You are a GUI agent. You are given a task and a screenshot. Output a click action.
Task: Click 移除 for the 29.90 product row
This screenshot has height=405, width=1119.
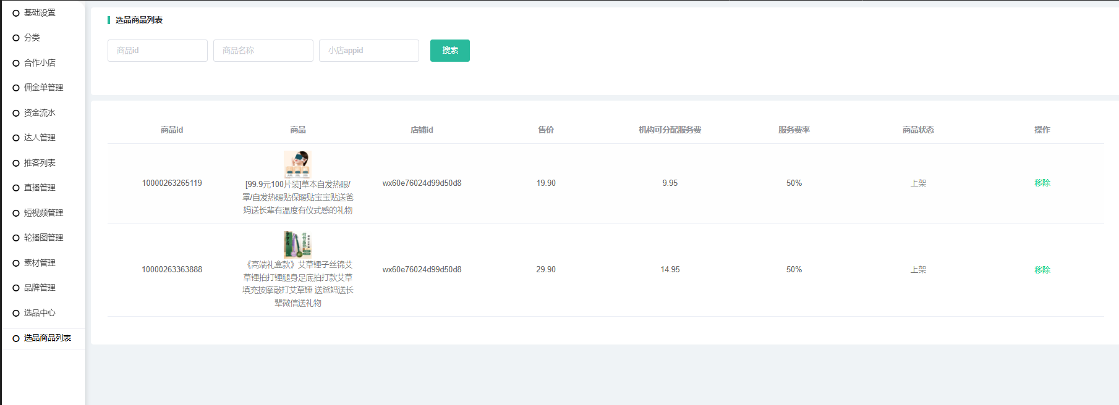(x=1042, y=270)
